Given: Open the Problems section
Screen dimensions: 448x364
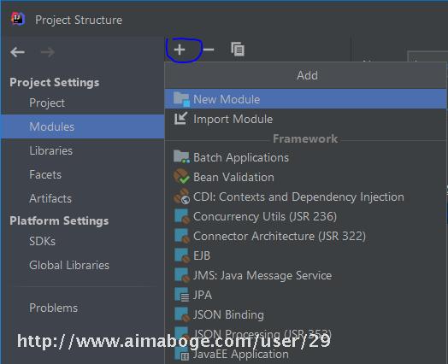Looking at the screenshot, I should coord(53,308).
